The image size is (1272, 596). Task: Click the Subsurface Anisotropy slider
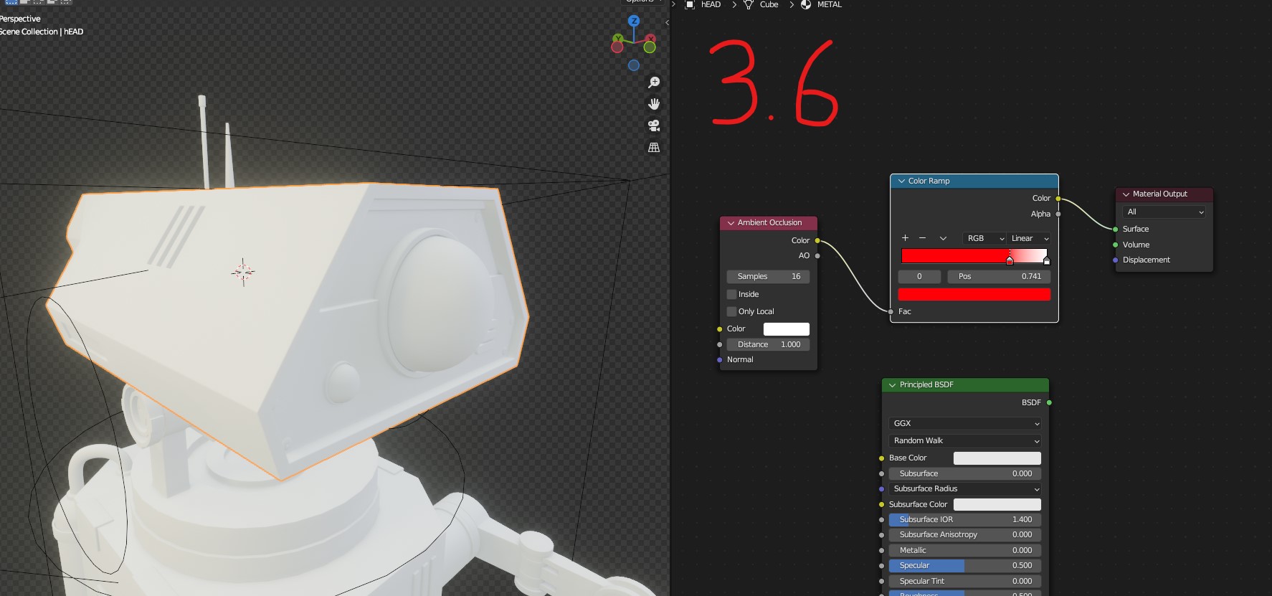965,534
